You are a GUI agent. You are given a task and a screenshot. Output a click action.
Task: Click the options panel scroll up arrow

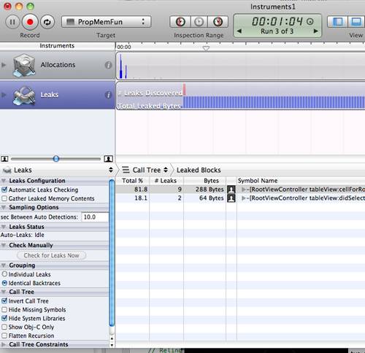click(112, 338)
